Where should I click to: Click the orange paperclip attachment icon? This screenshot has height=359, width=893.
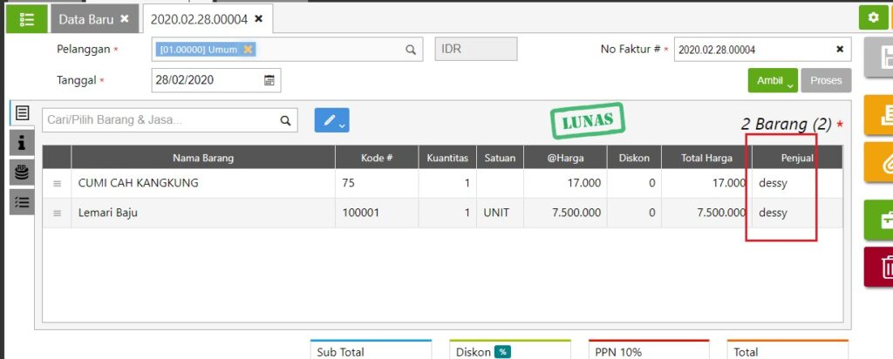tap(883, 162)
